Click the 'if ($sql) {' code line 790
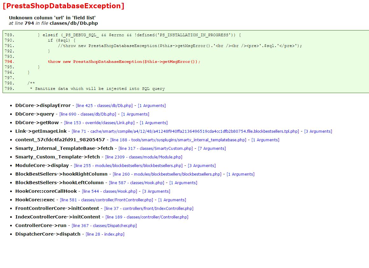Image resolution: width=369 pixels, height=268 pixels. point(62,40)
